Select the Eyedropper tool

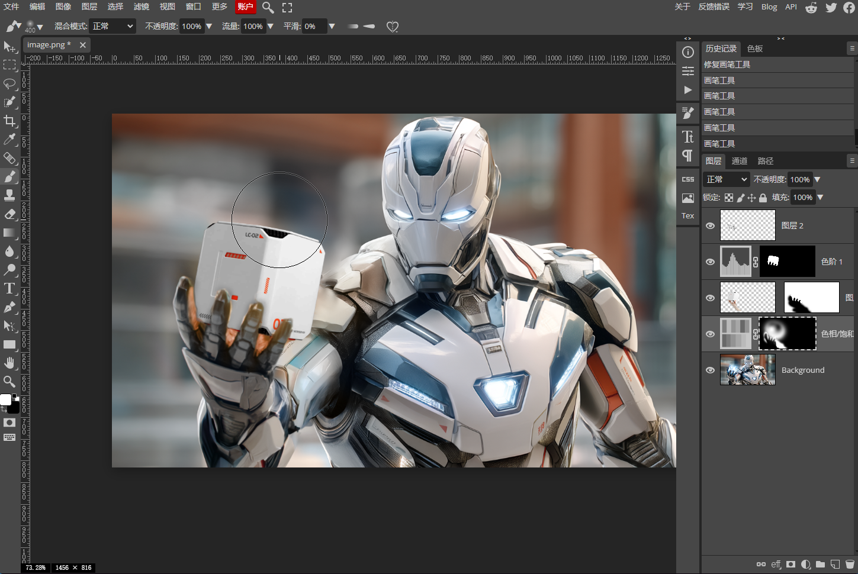click(9, 139)
